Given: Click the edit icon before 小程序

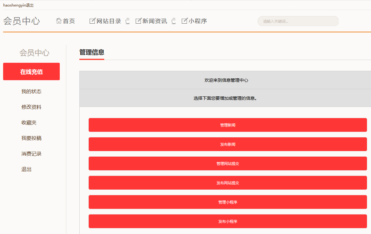Looking at the screenshot, I should pyautogui.click(x=185, y=21).
